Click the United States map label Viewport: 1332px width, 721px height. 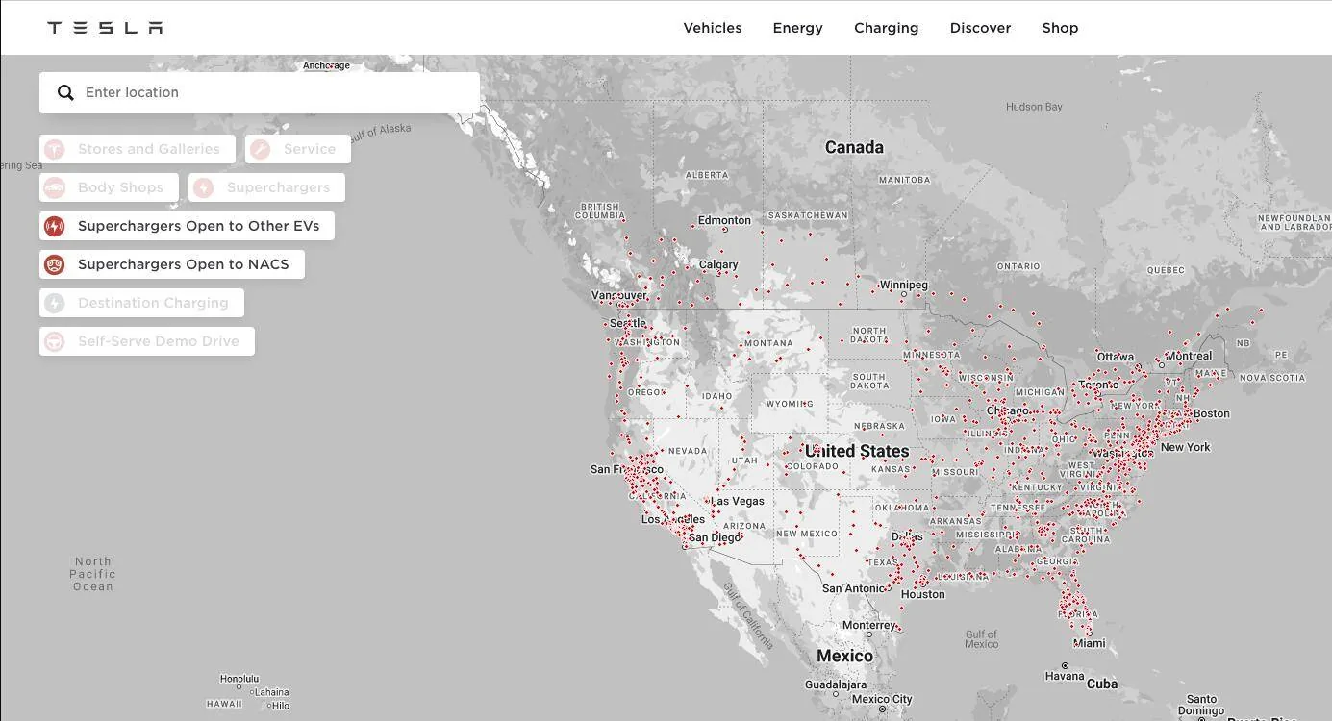[x=857, y=451]
